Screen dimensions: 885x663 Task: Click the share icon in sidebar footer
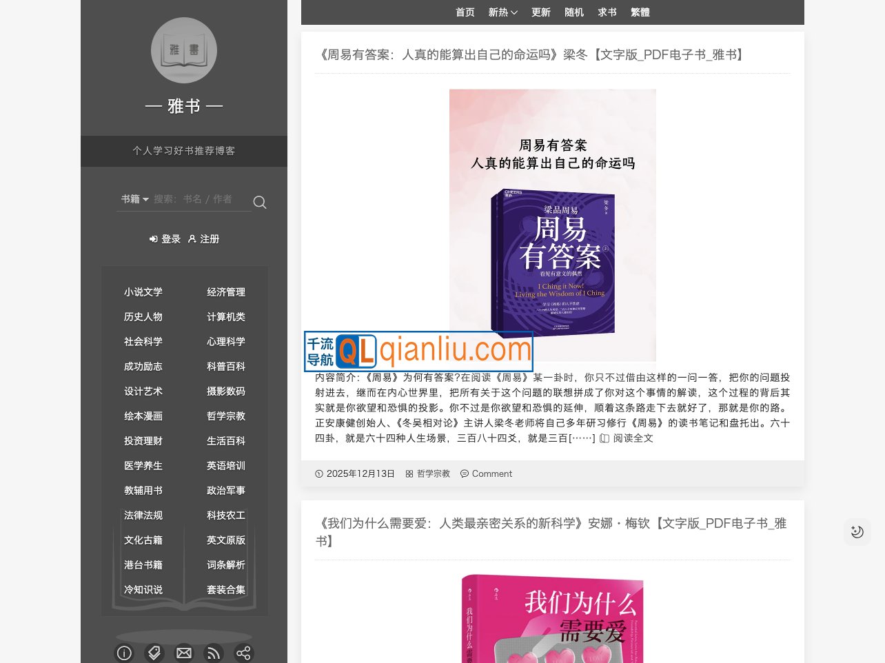243,653
